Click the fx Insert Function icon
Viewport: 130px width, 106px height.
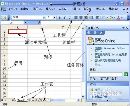39,23
